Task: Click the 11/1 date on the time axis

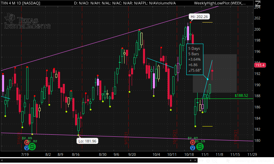Action: coord(205,154)
